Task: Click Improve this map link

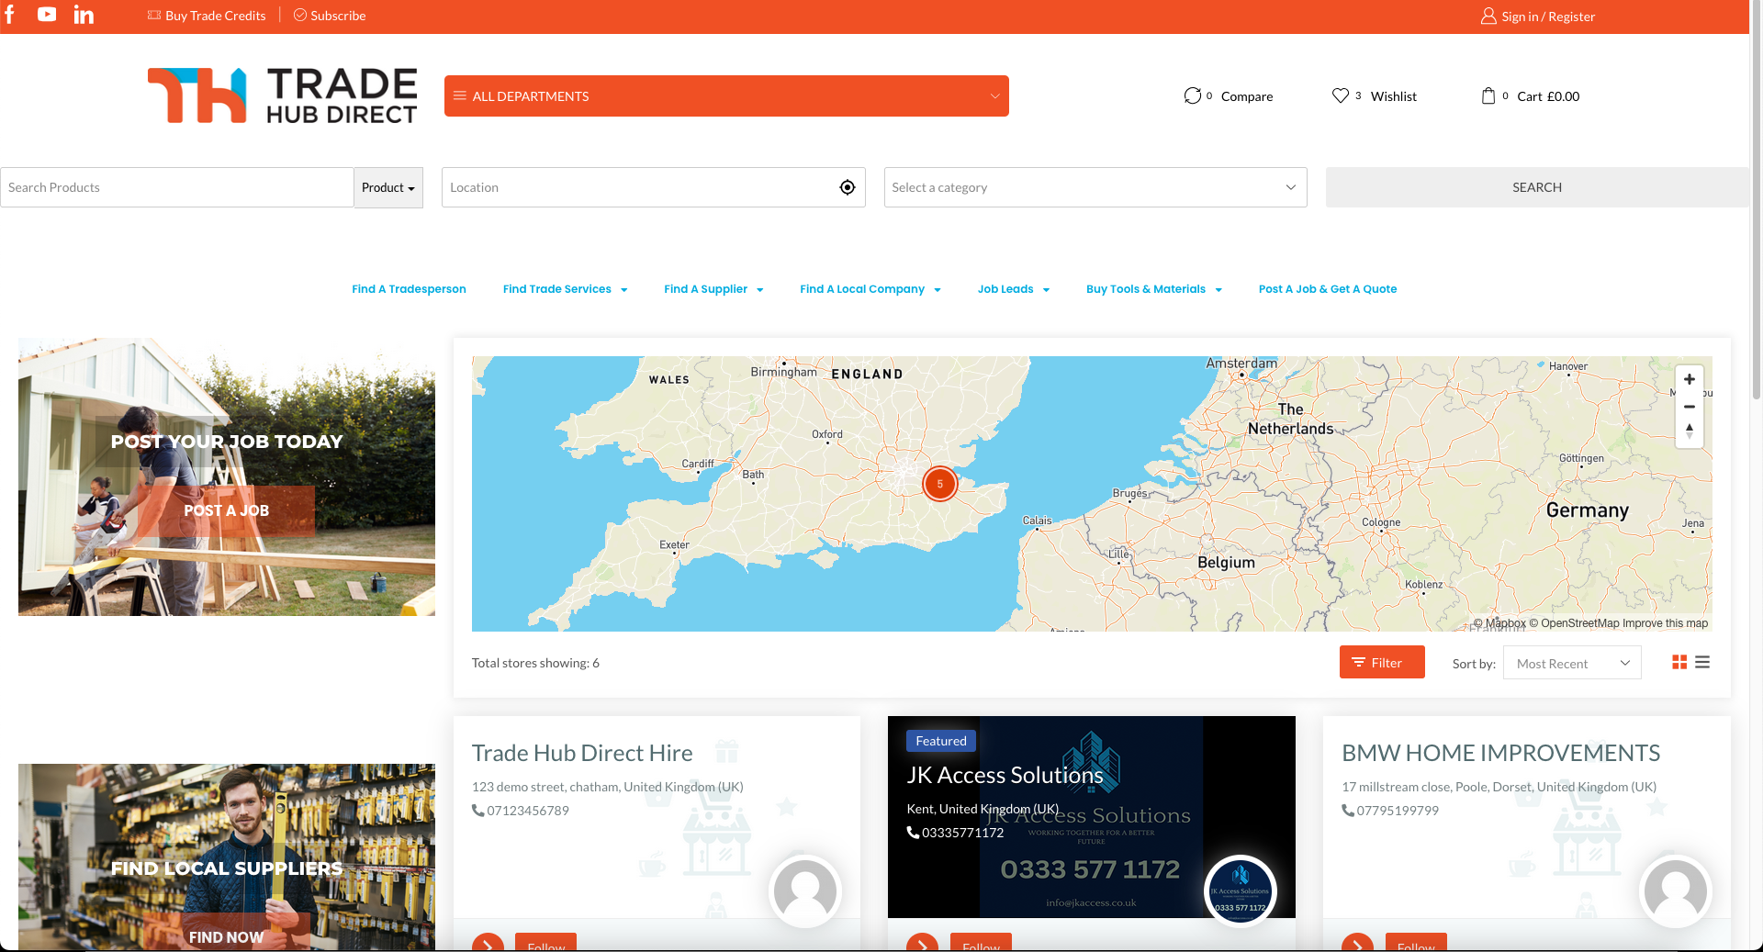Action: coord(1665,623)
